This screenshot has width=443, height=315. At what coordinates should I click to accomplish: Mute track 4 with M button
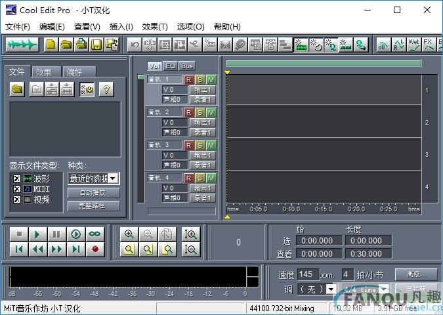pos(211,178)
